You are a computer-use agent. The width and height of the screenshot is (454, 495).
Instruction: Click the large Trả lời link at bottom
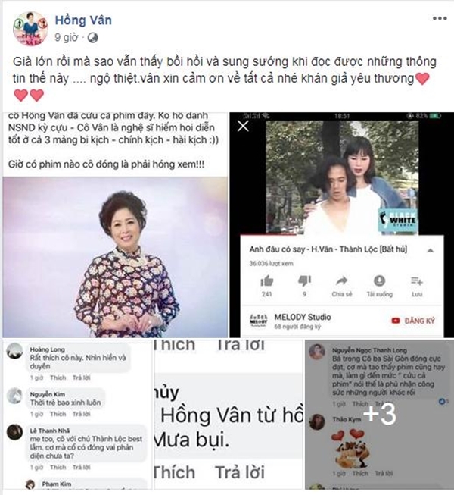click(x=240, y=472)
